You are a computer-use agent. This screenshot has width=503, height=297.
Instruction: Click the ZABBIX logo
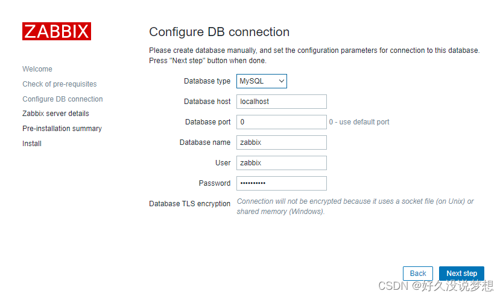coord(57,31)
